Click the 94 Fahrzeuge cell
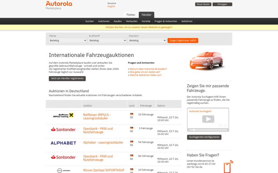This screenshot has height=173, width=278. click(146, 142)
